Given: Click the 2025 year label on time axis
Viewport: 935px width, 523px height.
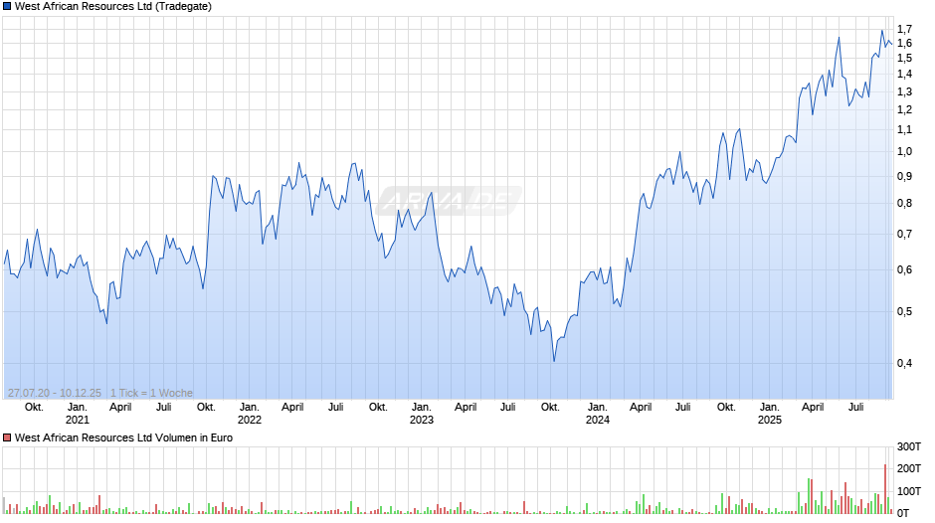Looking at the screenshot, I should click(x=769, y=420).
